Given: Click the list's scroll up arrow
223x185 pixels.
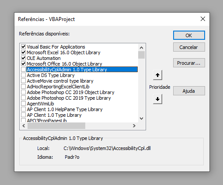Looking at the screenshot, I should (141, 48).
